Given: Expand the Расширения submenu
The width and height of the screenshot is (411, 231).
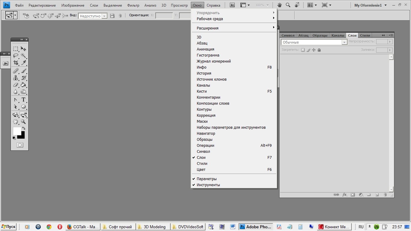Looking at the screenshot, I should click(x=234, y=28).
